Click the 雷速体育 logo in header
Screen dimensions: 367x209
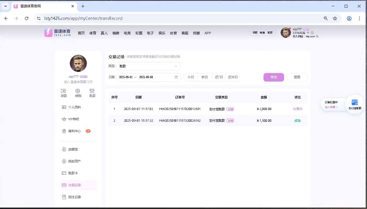[58, 33]
